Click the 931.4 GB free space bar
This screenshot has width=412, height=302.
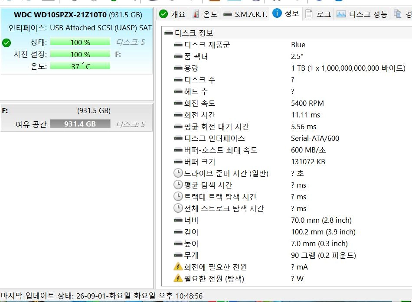(x=80, y=124)
